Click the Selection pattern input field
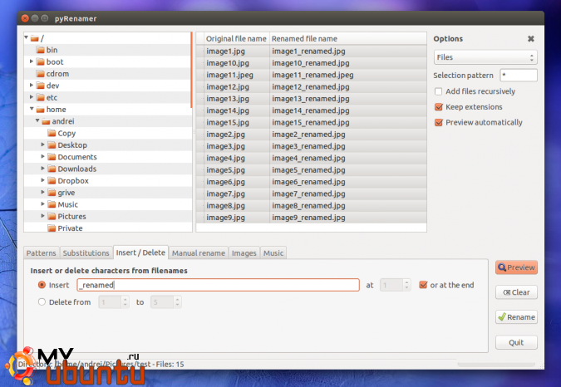This screenshot has height=387, width=561. (x=518, y=76)
